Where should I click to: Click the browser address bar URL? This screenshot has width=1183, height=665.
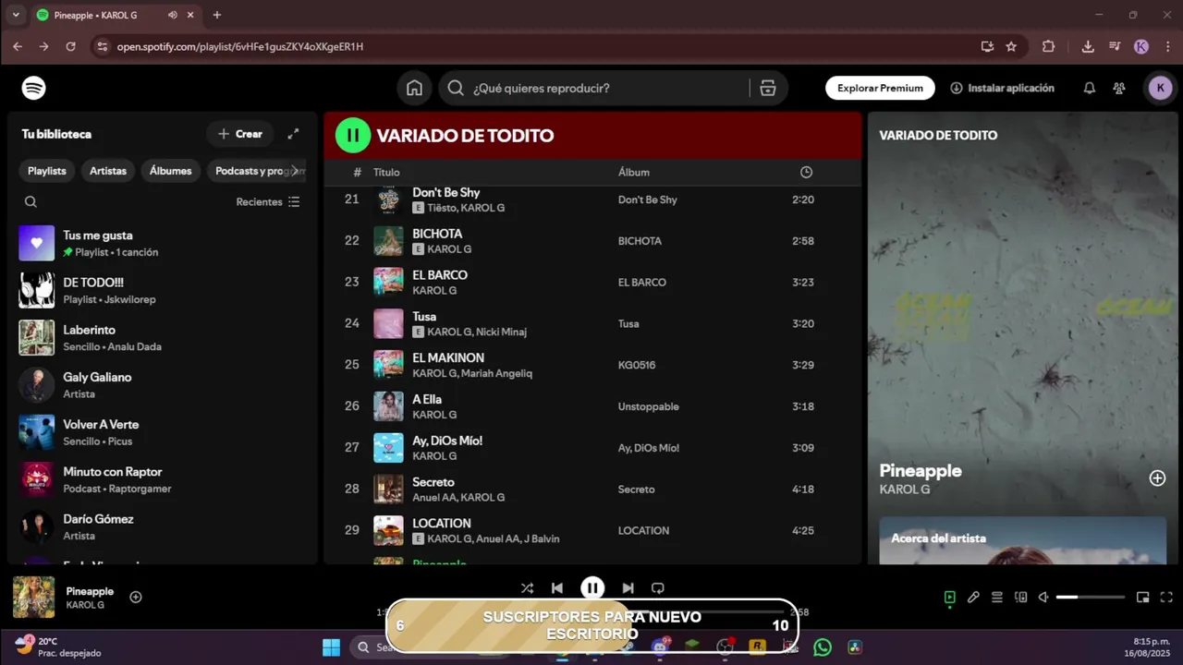[x=240, y=46]
